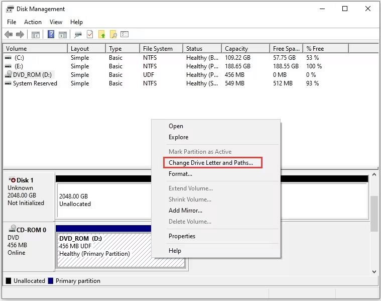Select Properties from the context menu
Viewport: 381px width, 301px height.
pyautogui.click(x=182, y=236)
